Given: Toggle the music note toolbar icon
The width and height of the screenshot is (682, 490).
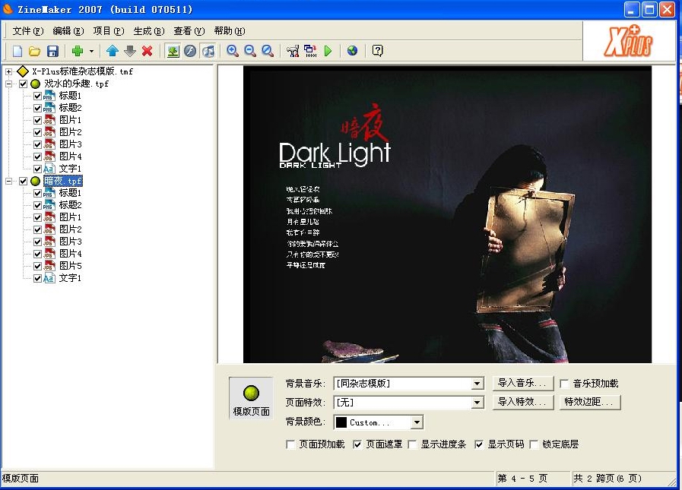Looking at the screenshot, I should [208, 52].
